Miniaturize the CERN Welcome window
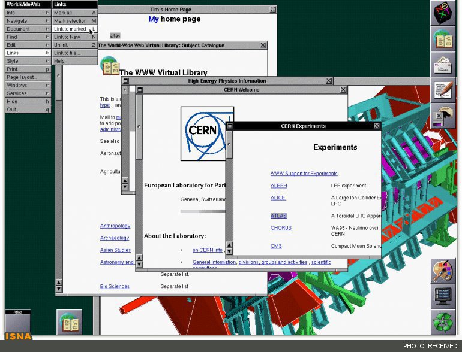The height and width of the screenshot is (352, 462). coord(140,90)
